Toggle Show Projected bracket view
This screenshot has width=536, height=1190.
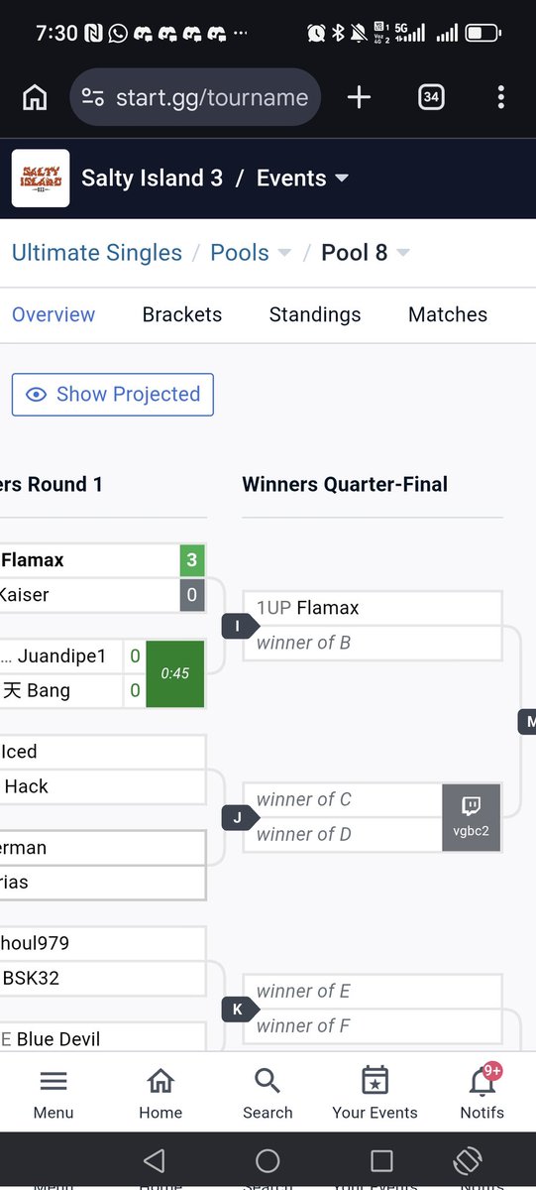point(113,395)
